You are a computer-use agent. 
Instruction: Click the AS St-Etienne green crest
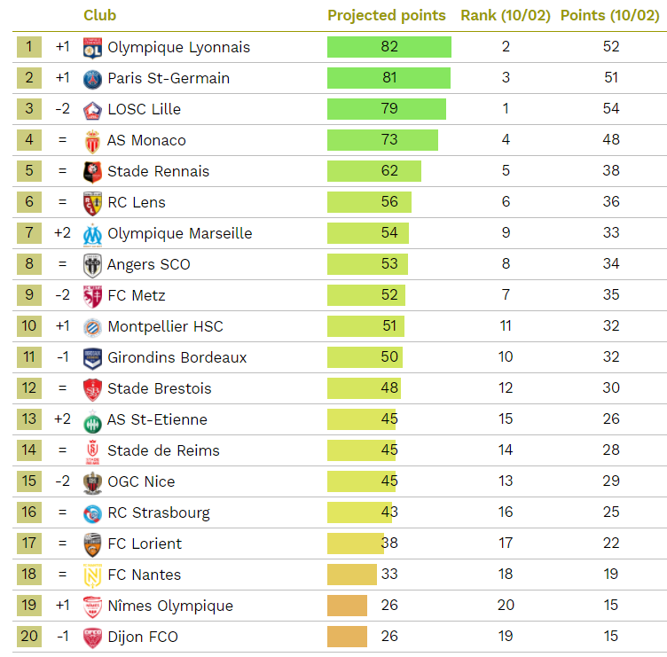92,419
